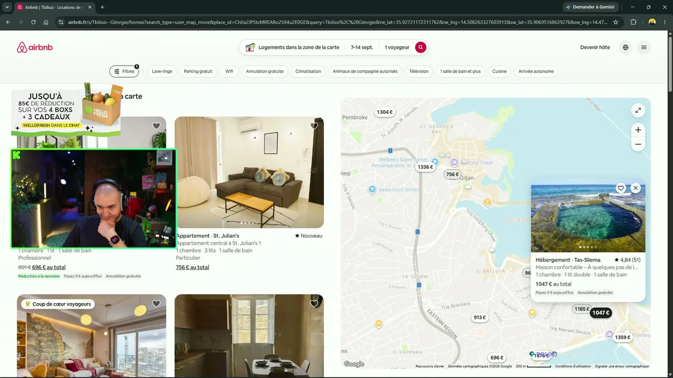Open the 7–14 sept. date picker
Screen dimensions: 673x378
[362, 47]
